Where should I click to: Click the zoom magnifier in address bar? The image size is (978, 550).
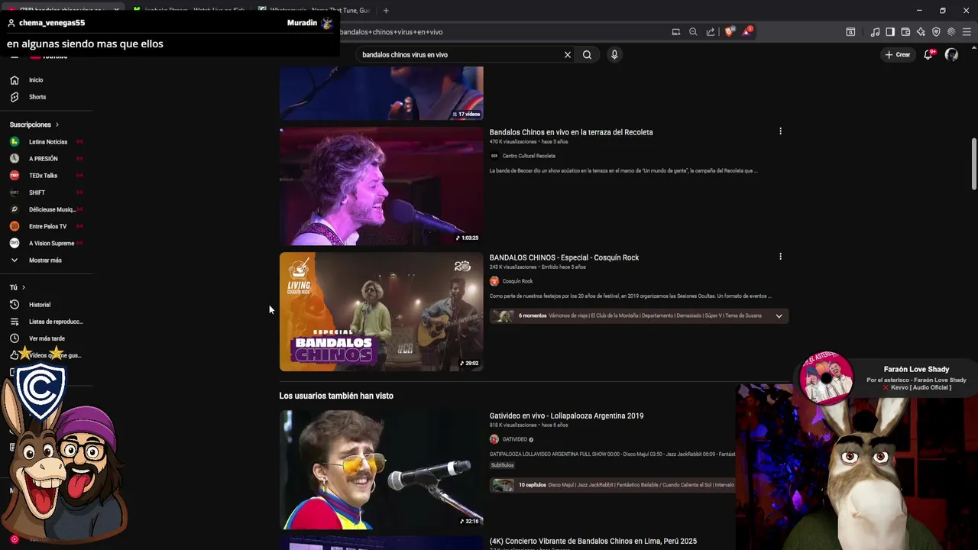693,32
